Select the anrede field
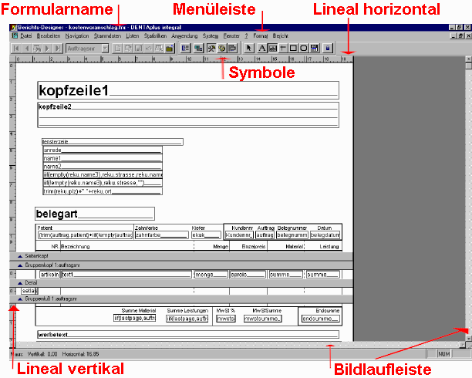472x378 pixels. [103, 150]
